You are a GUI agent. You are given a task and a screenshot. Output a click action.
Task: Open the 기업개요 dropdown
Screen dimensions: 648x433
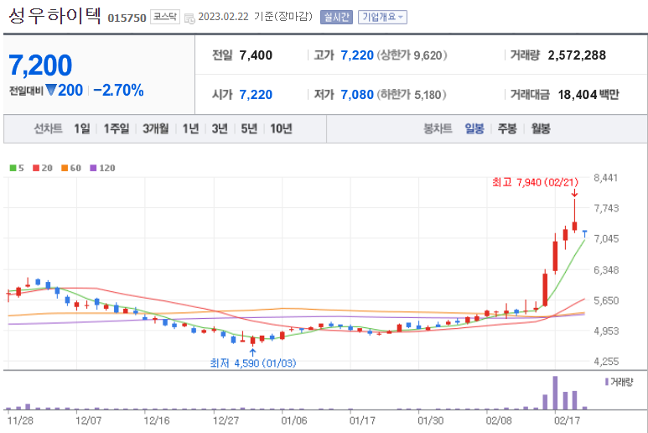[382, 17]
